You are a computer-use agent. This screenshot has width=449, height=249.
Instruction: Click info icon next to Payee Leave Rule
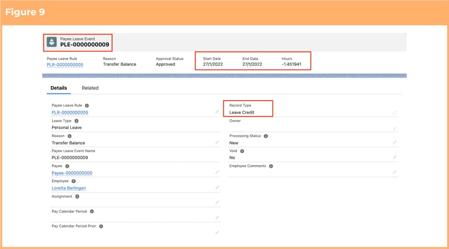point(87,106)
